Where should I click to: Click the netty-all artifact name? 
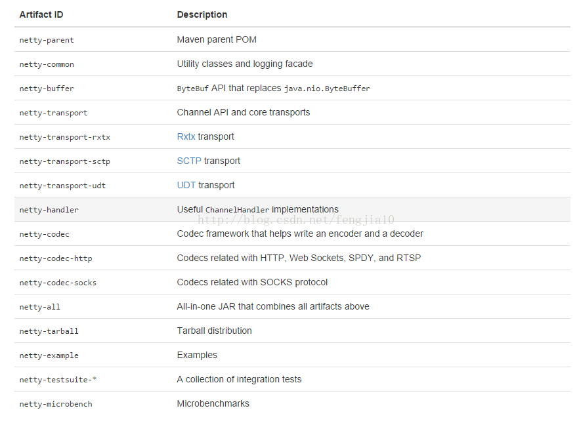[x=39, y=307]
